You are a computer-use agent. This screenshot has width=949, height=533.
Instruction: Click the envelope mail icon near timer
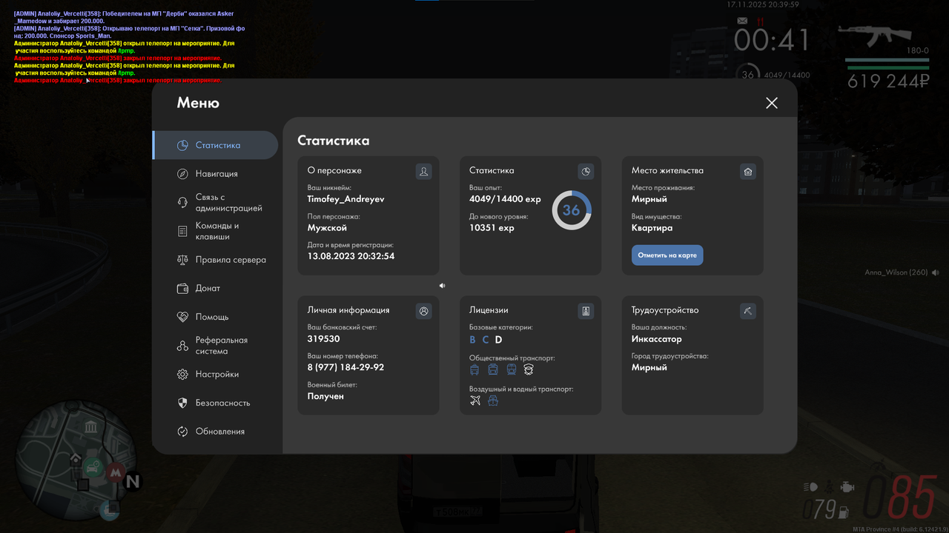click(x=742, y=22)
